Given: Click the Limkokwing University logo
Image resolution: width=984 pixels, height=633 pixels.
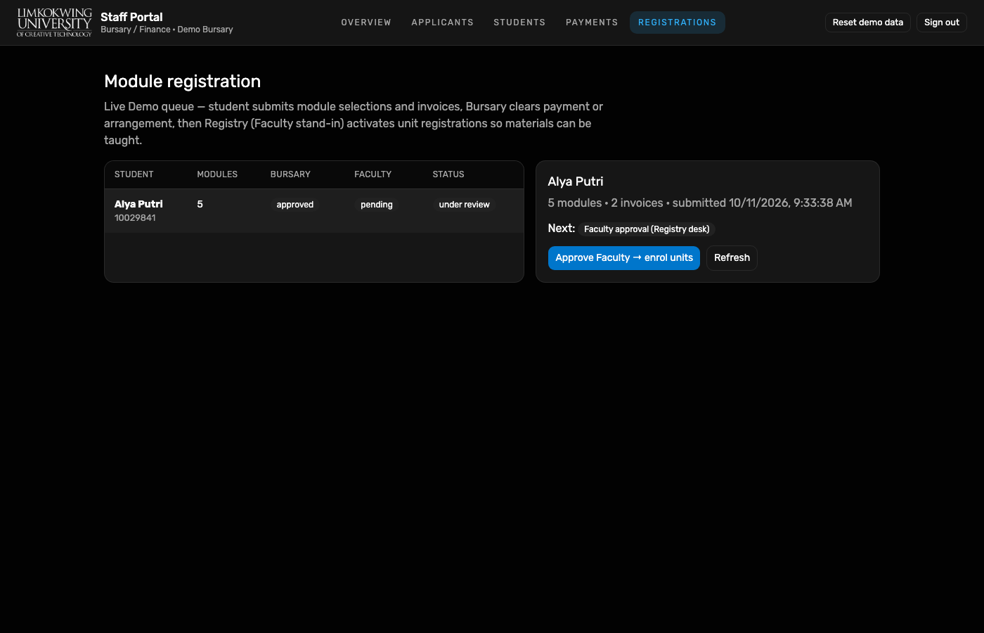Looking at the screenshot, I should click(54, 23).
